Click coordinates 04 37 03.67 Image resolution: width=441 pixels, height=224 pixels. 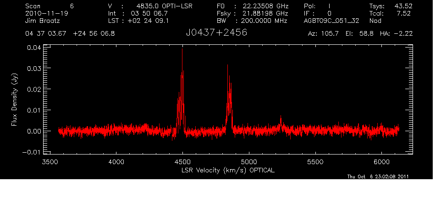coord(46,34)
